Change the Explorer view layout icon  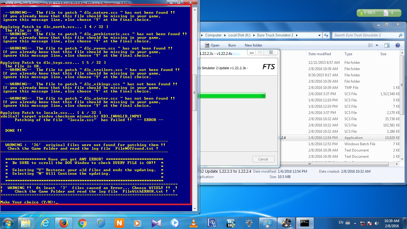(370, 45)
